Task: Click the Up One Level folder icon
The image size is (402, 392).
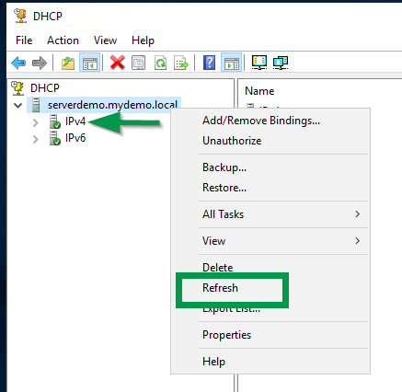Action: tap(68, 63)
